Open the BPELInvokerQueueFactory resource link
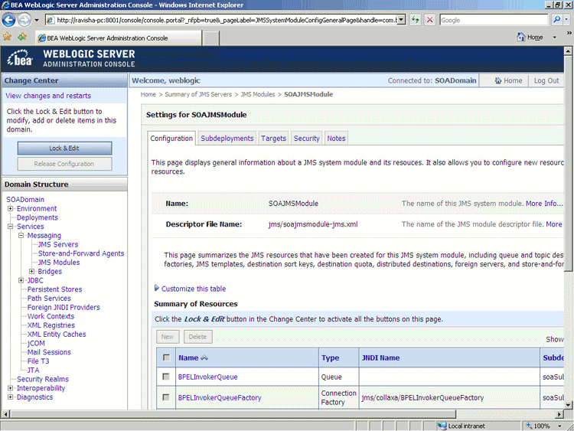Screen dimensions: 574x431 [220, 397]
